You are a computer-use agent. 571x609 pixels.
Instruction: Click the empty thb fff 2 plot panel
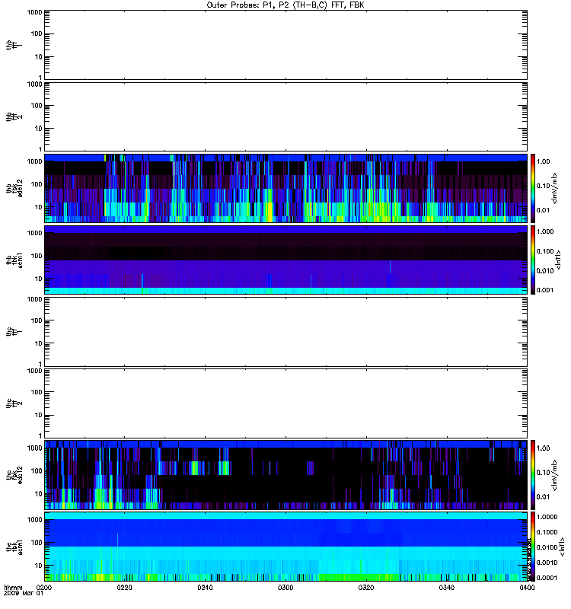pos(285,116)
